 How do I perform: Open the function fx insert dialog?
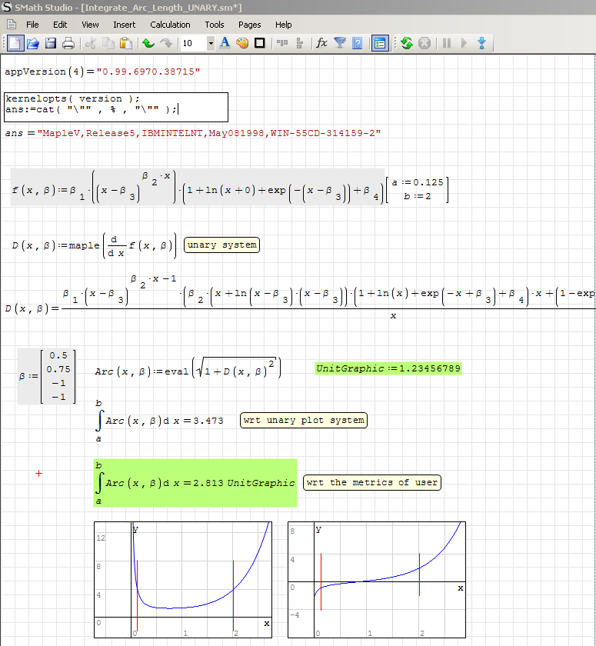[321, 43]
